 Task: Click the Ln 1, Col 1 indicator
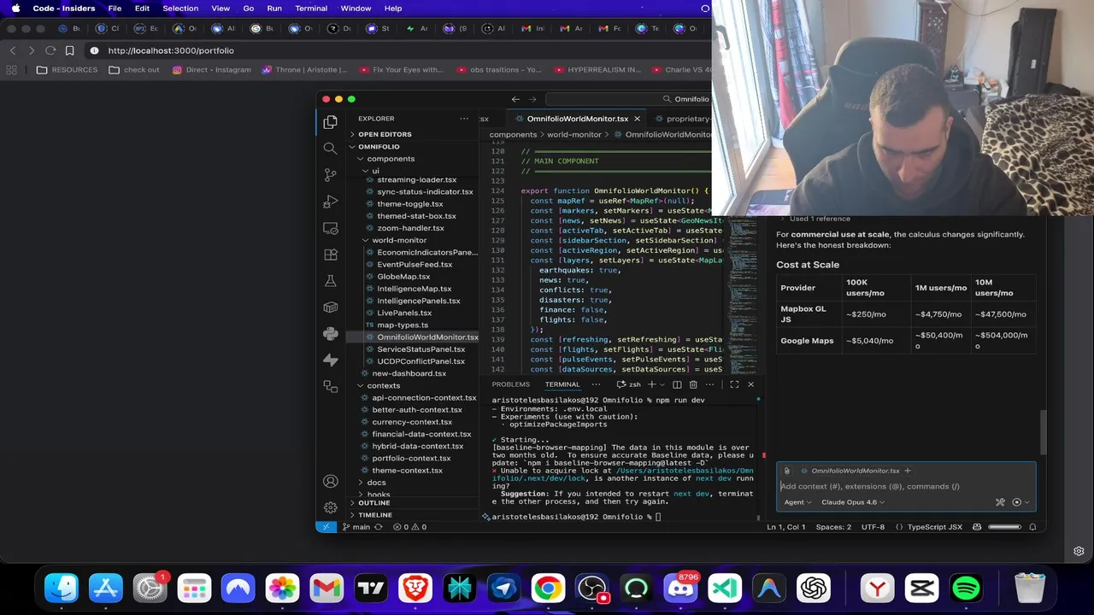(786, 527)
